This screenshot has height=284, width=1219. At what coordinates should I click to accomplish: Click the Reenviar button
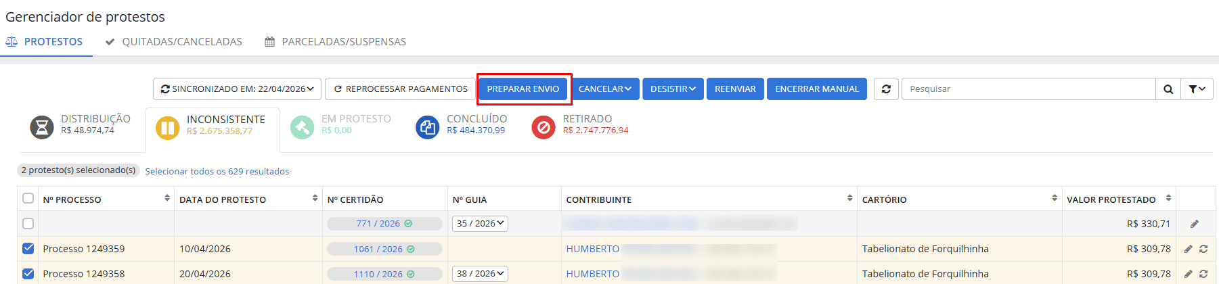(735, 89)
